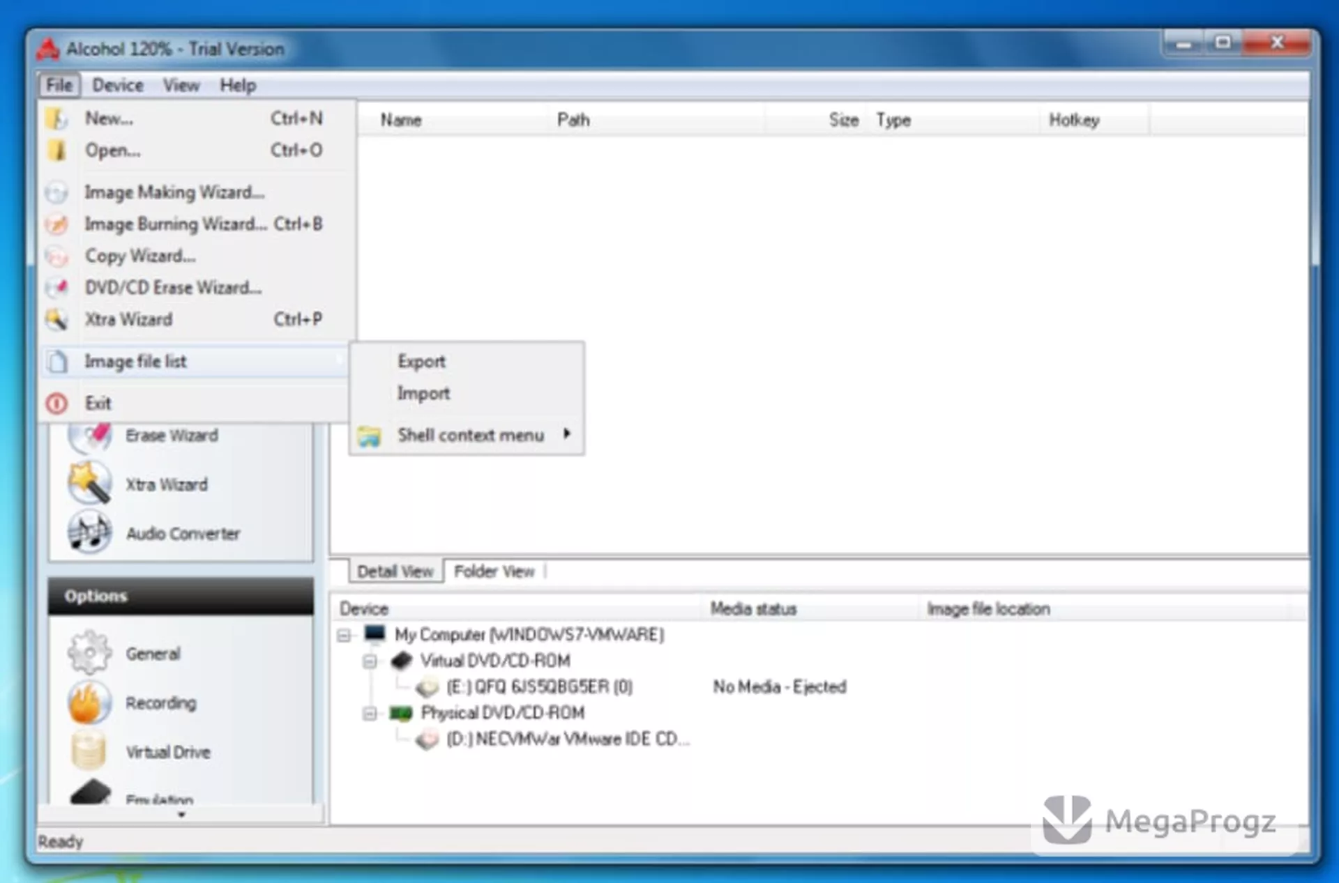Viewport: 1339px width, 883px height.
Task: Select the (D:) NECVMWar VMware IDE CD row
Action: 567,739
